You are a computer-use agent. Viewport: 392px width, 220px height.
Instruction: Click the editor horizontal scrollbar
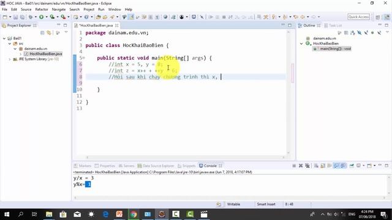point(185,158)
